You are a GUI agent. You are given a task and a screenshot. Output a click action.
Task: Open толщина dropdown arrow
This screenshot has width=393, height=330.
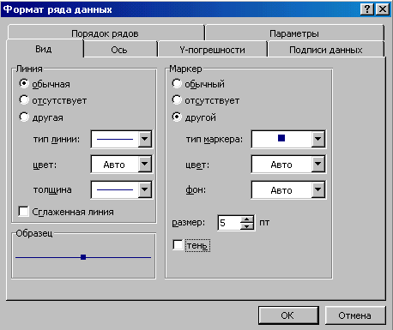tap(145, 189)
